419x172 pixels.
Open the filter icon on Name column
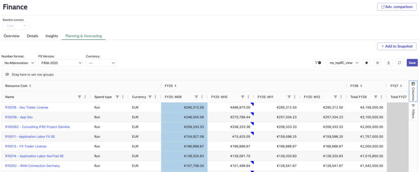click(79, 97)
